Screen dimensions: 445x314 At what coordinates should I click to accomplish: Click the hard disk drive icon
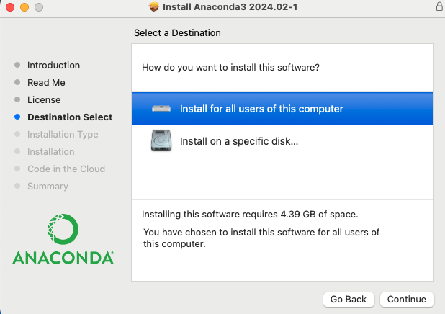pyautogui.click(x=161, y=140)
